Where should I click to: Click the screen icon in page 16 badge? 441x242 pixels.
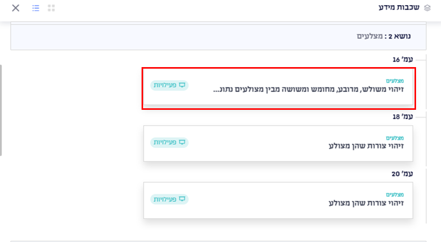click(x=182, y=85)
